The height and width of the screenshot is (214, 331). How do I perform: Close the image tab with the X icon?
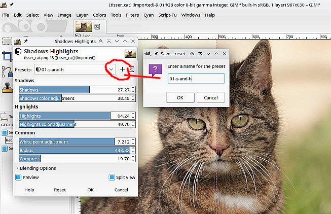[x=97, y=26]
